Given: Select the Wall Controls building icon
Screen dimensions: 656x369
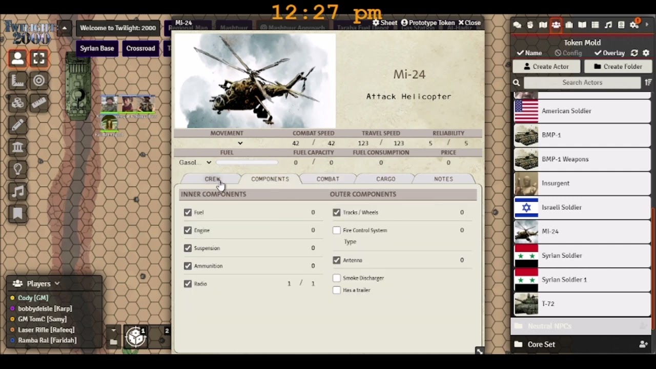Looking at the screenshot, I should 17,147.
